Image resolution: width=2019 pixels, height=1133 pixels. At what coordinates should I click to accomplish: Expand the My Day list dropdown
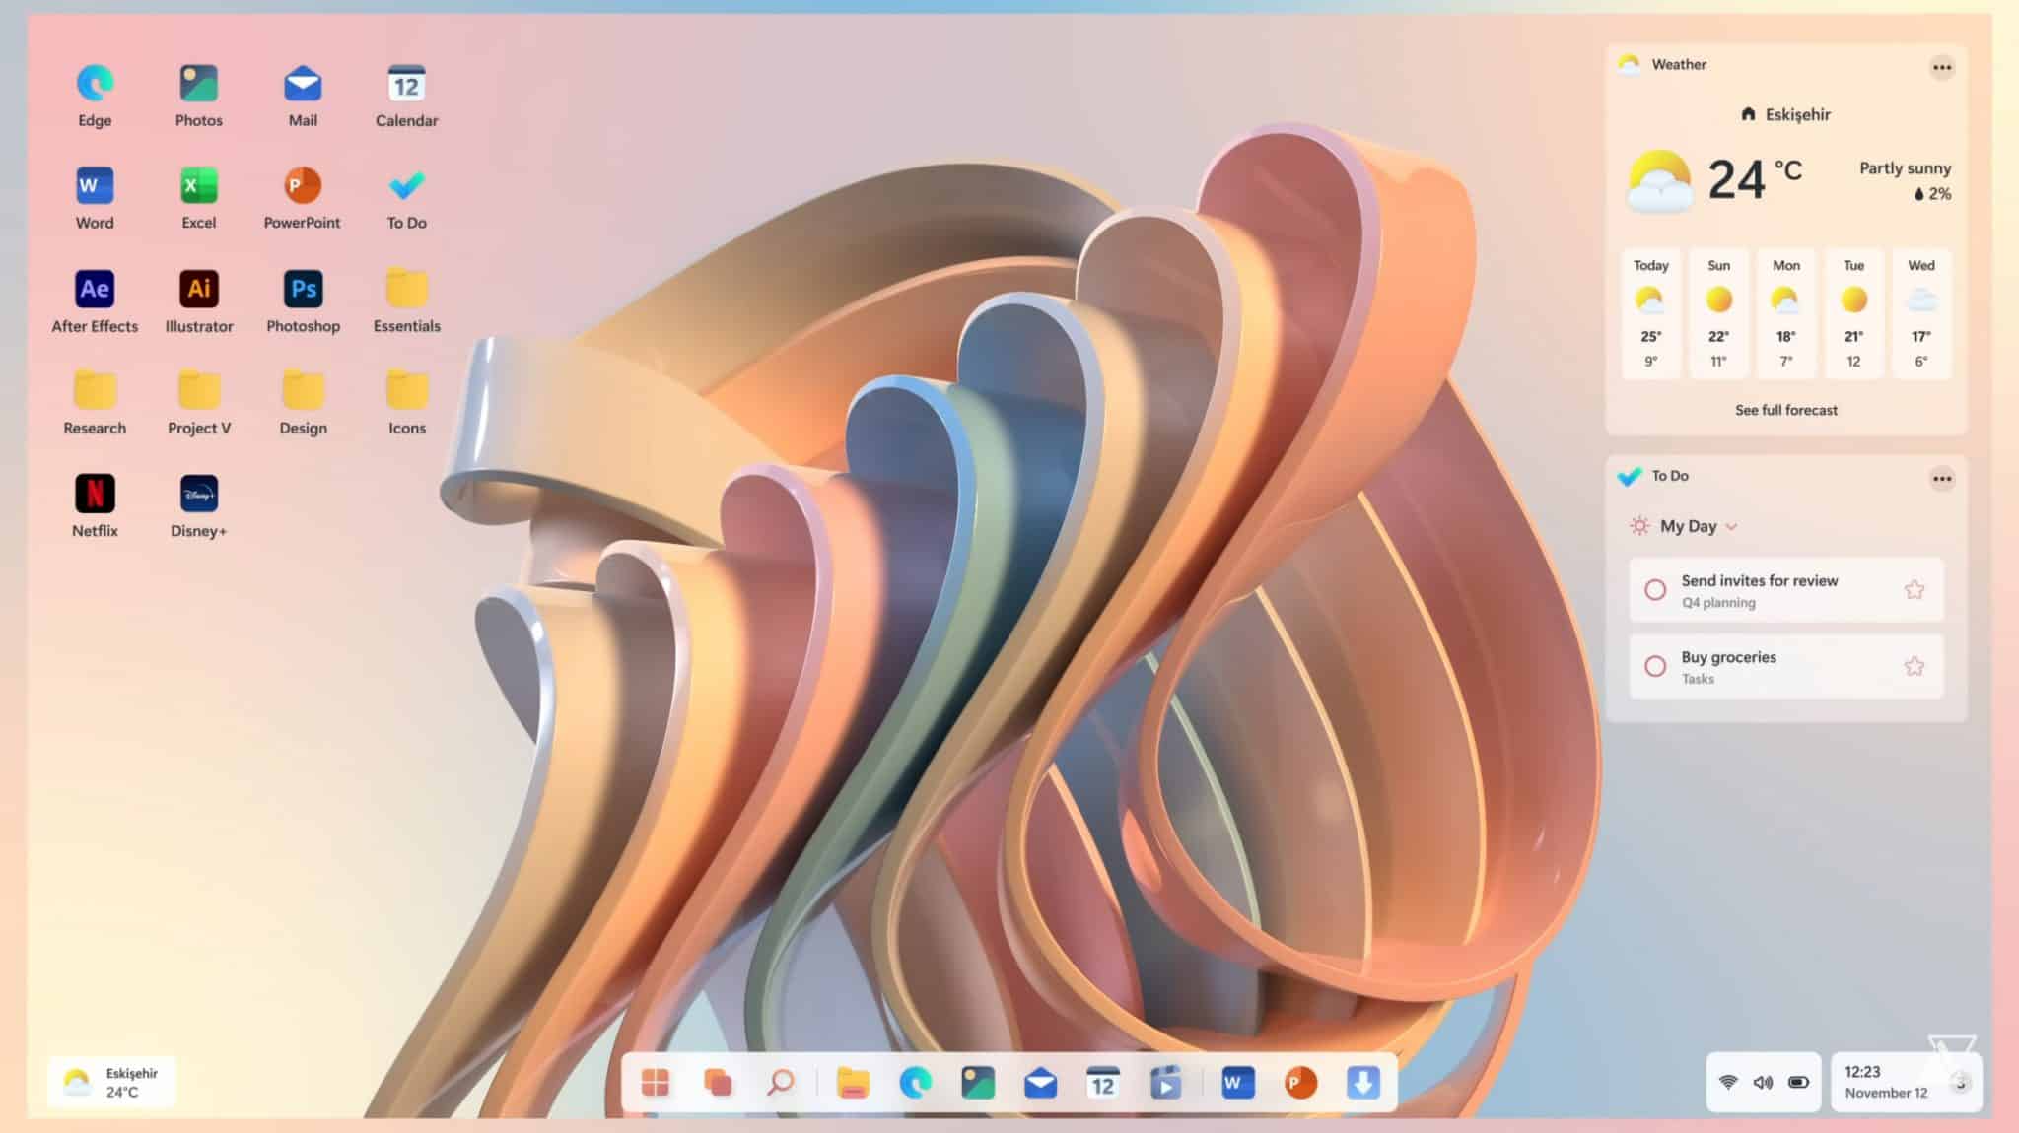click(1729, 526)
